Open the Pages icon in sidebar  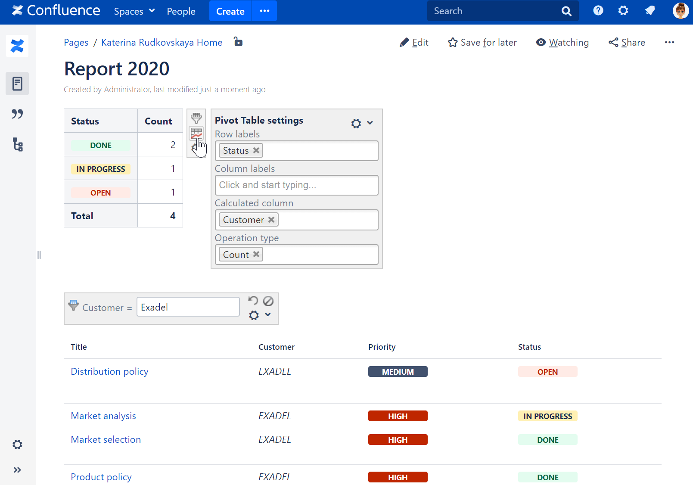click(17, 84)
